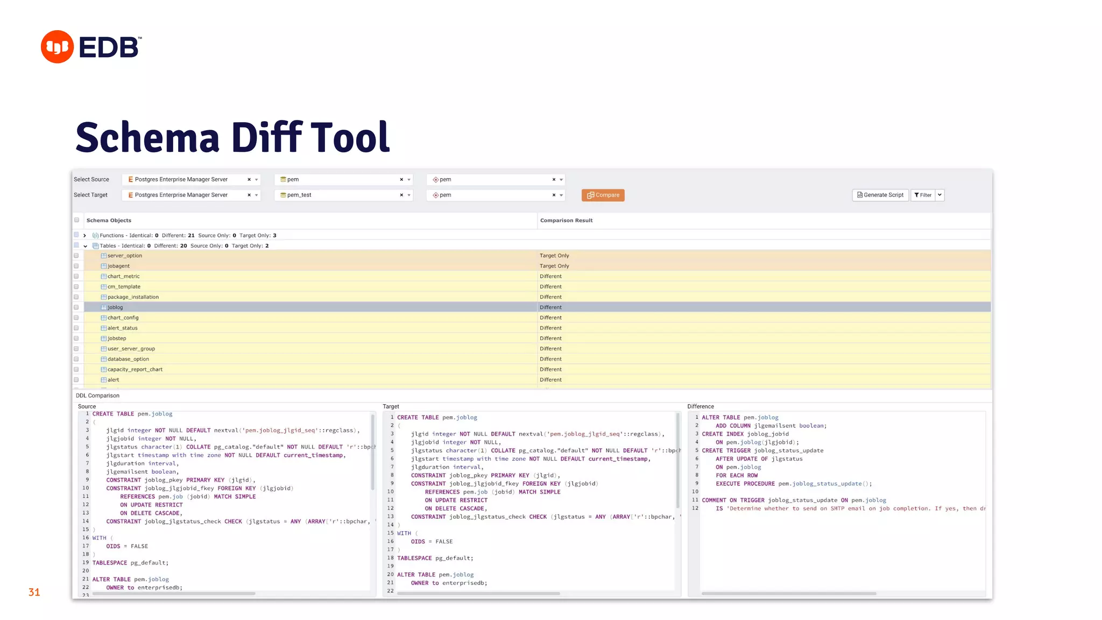Viewport: 1102px width, 620px height.
Task: Open the Select Target server dropdown arrow
Action: (257, 195)
